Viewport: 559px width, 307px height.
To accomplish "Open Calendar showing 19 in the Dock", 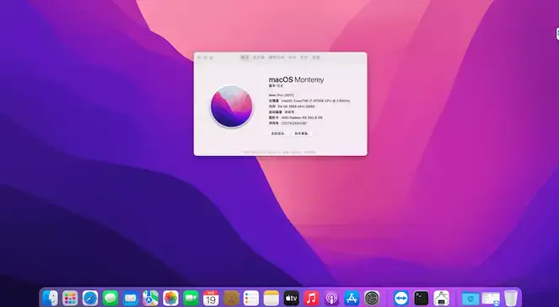I will (211, 298).
